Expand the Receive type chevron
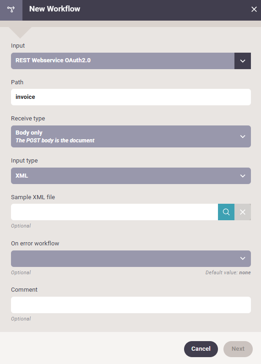This screenshot has height=364, width=261. point(243,136)
